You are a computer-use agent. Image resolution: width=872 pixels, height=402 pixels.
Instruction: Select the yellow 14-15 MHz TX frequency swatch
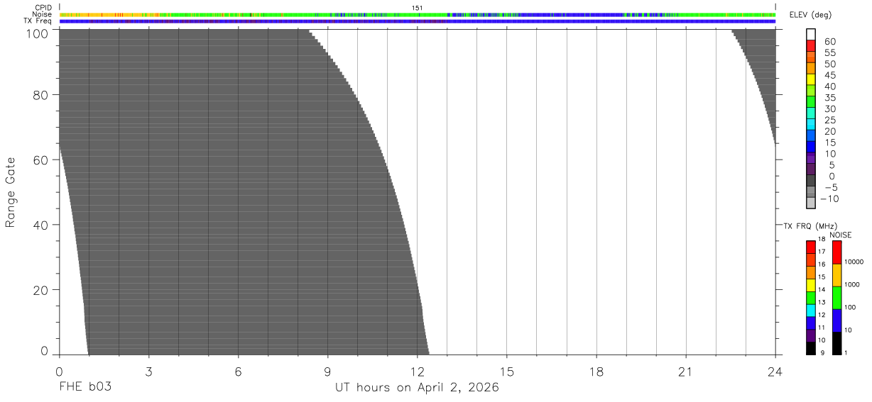811,285
